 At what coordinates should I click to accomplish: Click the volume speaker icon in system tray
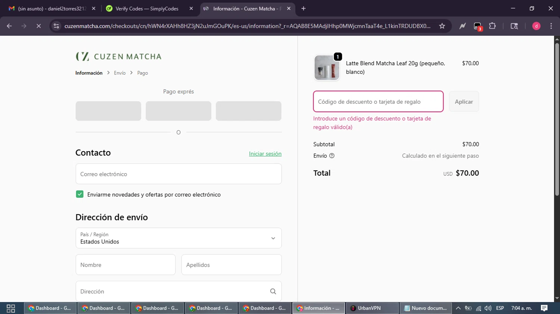coord(488,308)
